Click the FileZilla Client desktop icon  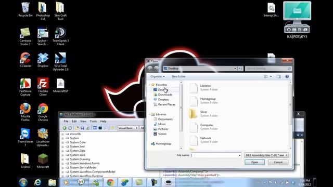(x=43, y=87)
